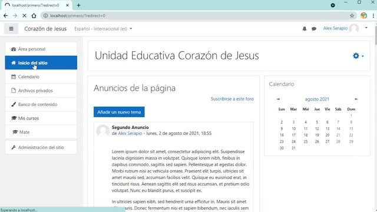This screenshot has width=377, height=212.
Task: Select calendar day 18
Action: point(306,135)
